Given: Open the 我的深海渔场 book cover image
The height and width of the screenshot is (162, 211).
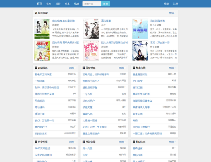Looking at the screenshot, I should (140, 29).
